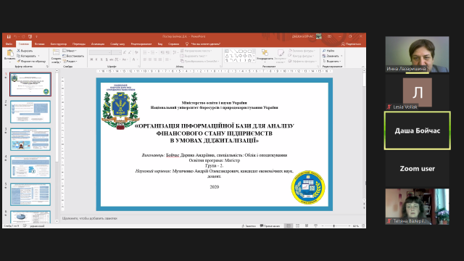Click the Вставить paste clipboard icon
Image resolution: width=464 pixels, height=261 pixels.
point(9,53)
